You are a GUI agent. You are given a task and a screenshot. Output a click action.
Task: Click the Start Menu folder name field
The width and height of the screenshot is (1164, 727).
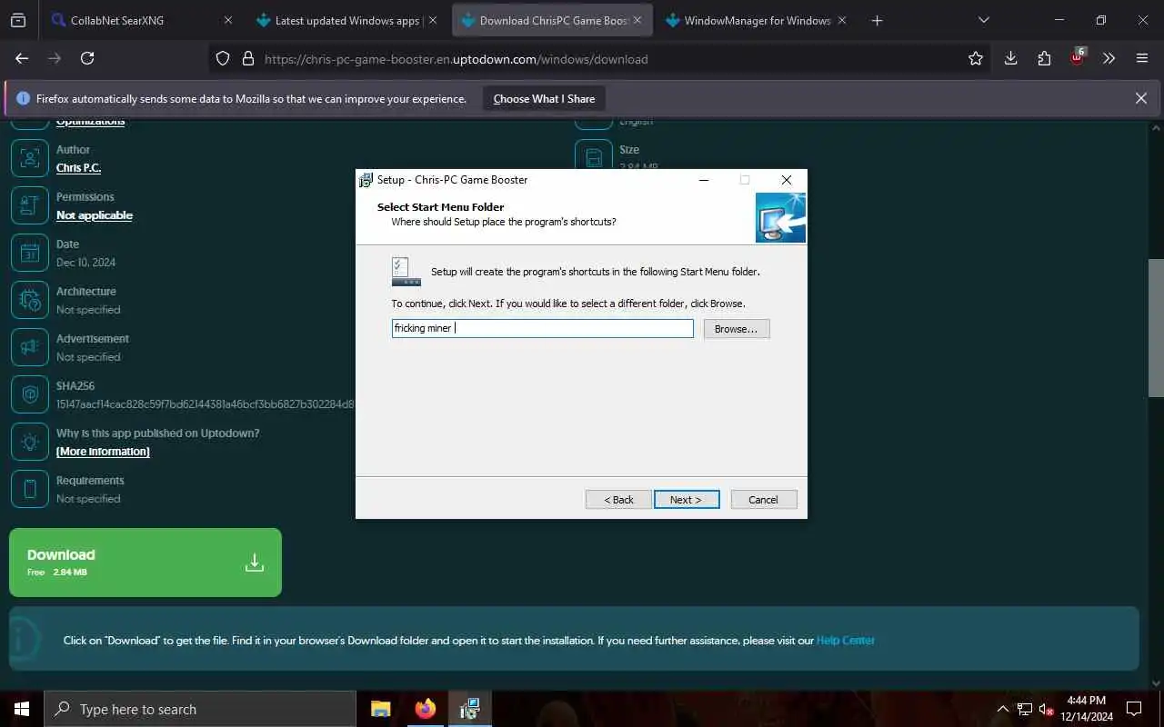point(543,328)
